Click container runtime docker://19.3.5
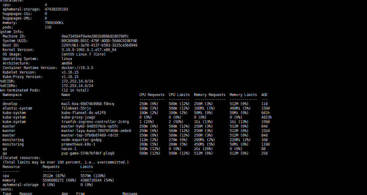 (x=77, y=68)
